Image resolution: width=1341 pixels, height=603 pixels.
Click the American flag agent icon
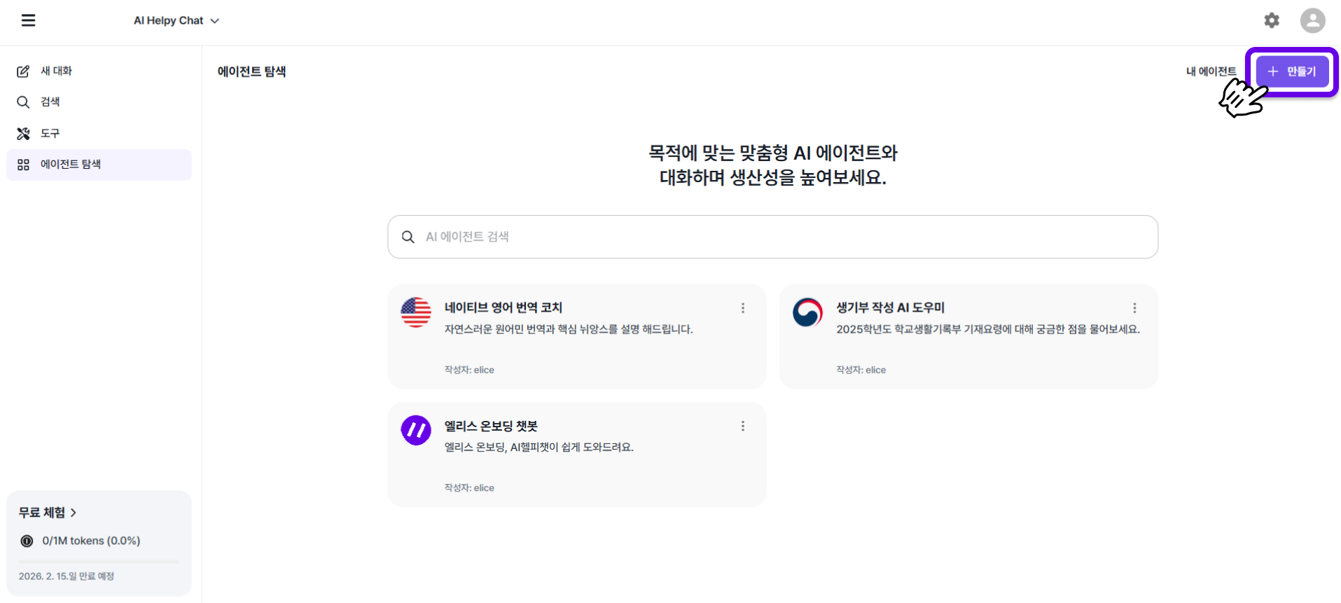point(416,312)
